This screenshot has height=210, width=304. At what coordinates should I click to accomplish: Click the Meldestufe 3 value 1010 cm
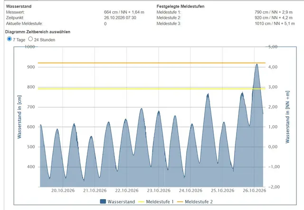coord(275,24)
